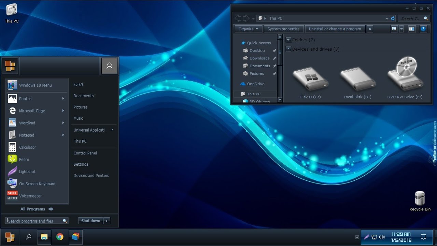Image resolution: width=437 pixels, height=246 pixels.
Task: Open Settings from the start menu
Action: click(81, 164)
